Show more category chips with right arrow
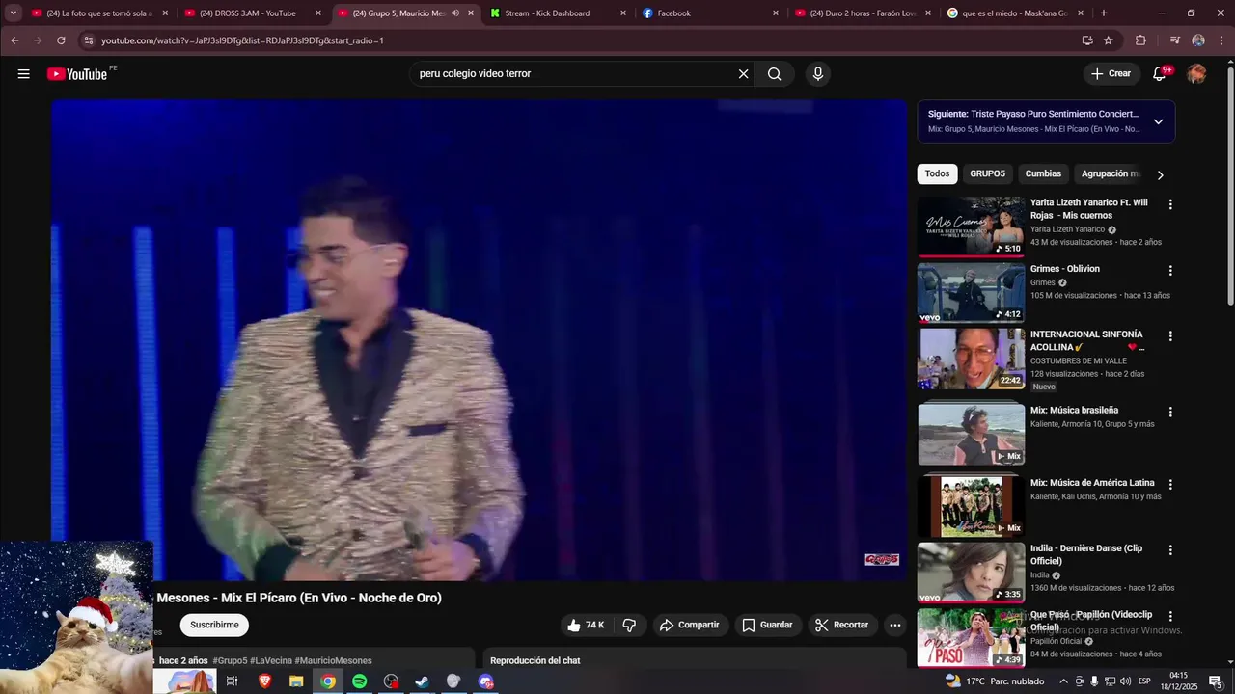 click(1160, 174)
